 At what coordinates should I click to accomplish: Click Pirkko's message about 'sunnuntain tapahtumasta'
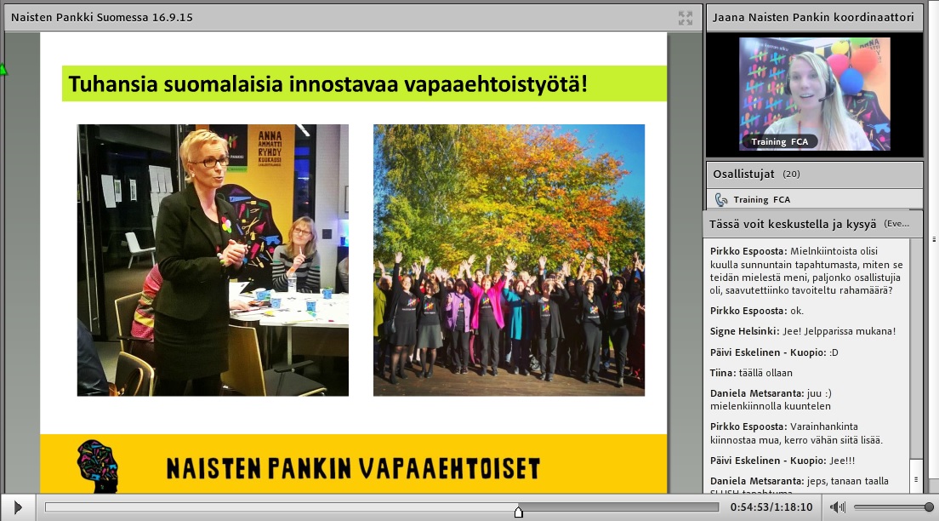pyautogui.click(x=806, y=271)
